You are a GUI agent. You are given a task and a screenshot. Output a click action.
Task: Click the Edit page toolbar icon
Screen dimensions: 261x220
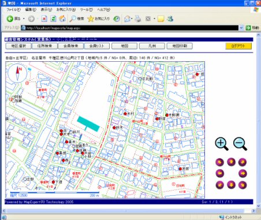pos(148,18)
